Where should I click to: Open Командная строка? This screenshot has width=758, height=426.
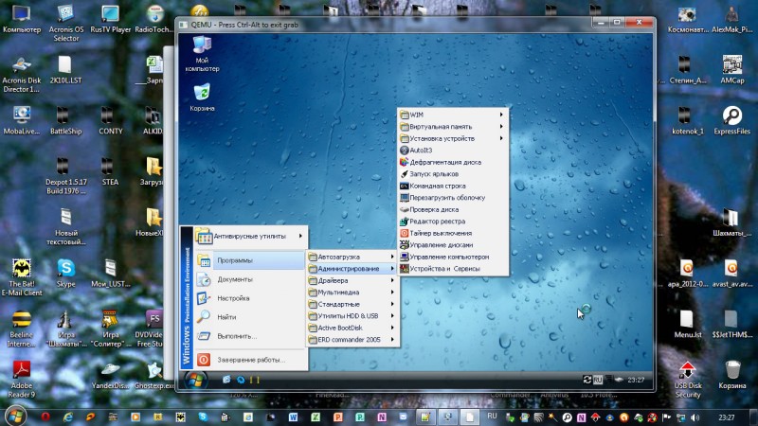[x=437, y=186]
